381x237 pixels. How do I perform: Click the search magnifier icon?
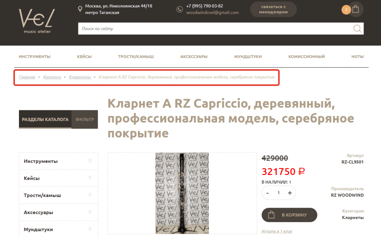357,29
